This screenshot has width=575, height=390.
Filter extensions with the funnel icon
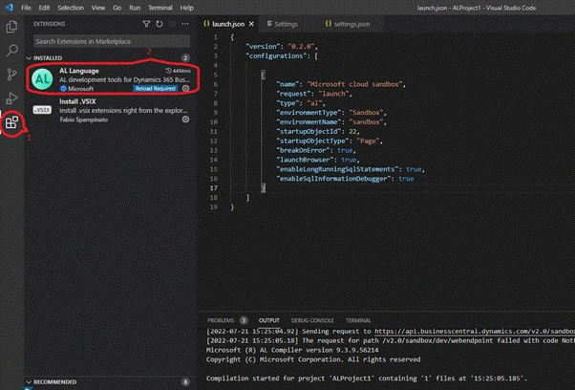[x=146, y=24]
